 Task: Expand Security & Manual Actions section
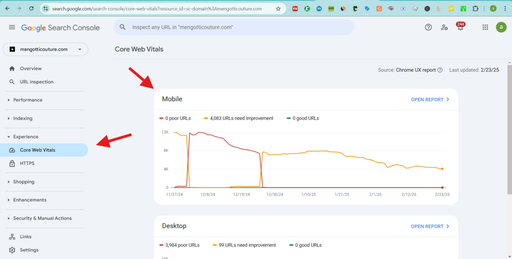tap(42, 218)
